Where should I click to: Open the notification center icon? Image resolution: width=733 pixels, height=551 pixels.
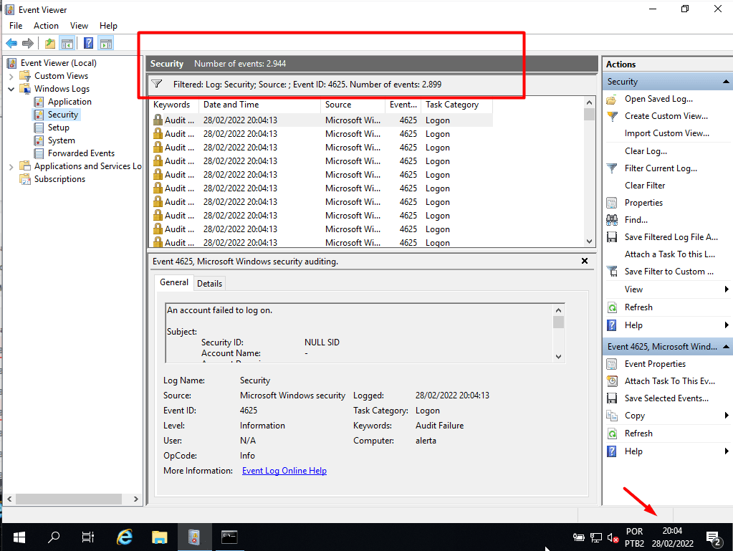pos(714,538)
